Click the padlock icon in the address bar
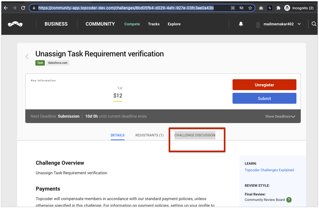Screen dimensions: 319x208 [x=34, y=8]
